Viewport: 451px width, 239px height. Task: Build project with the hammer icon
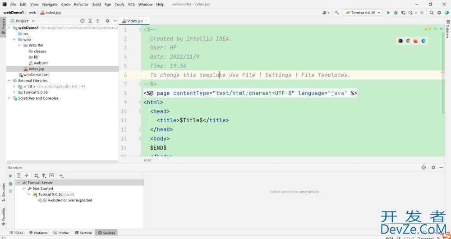coord(337,13)
